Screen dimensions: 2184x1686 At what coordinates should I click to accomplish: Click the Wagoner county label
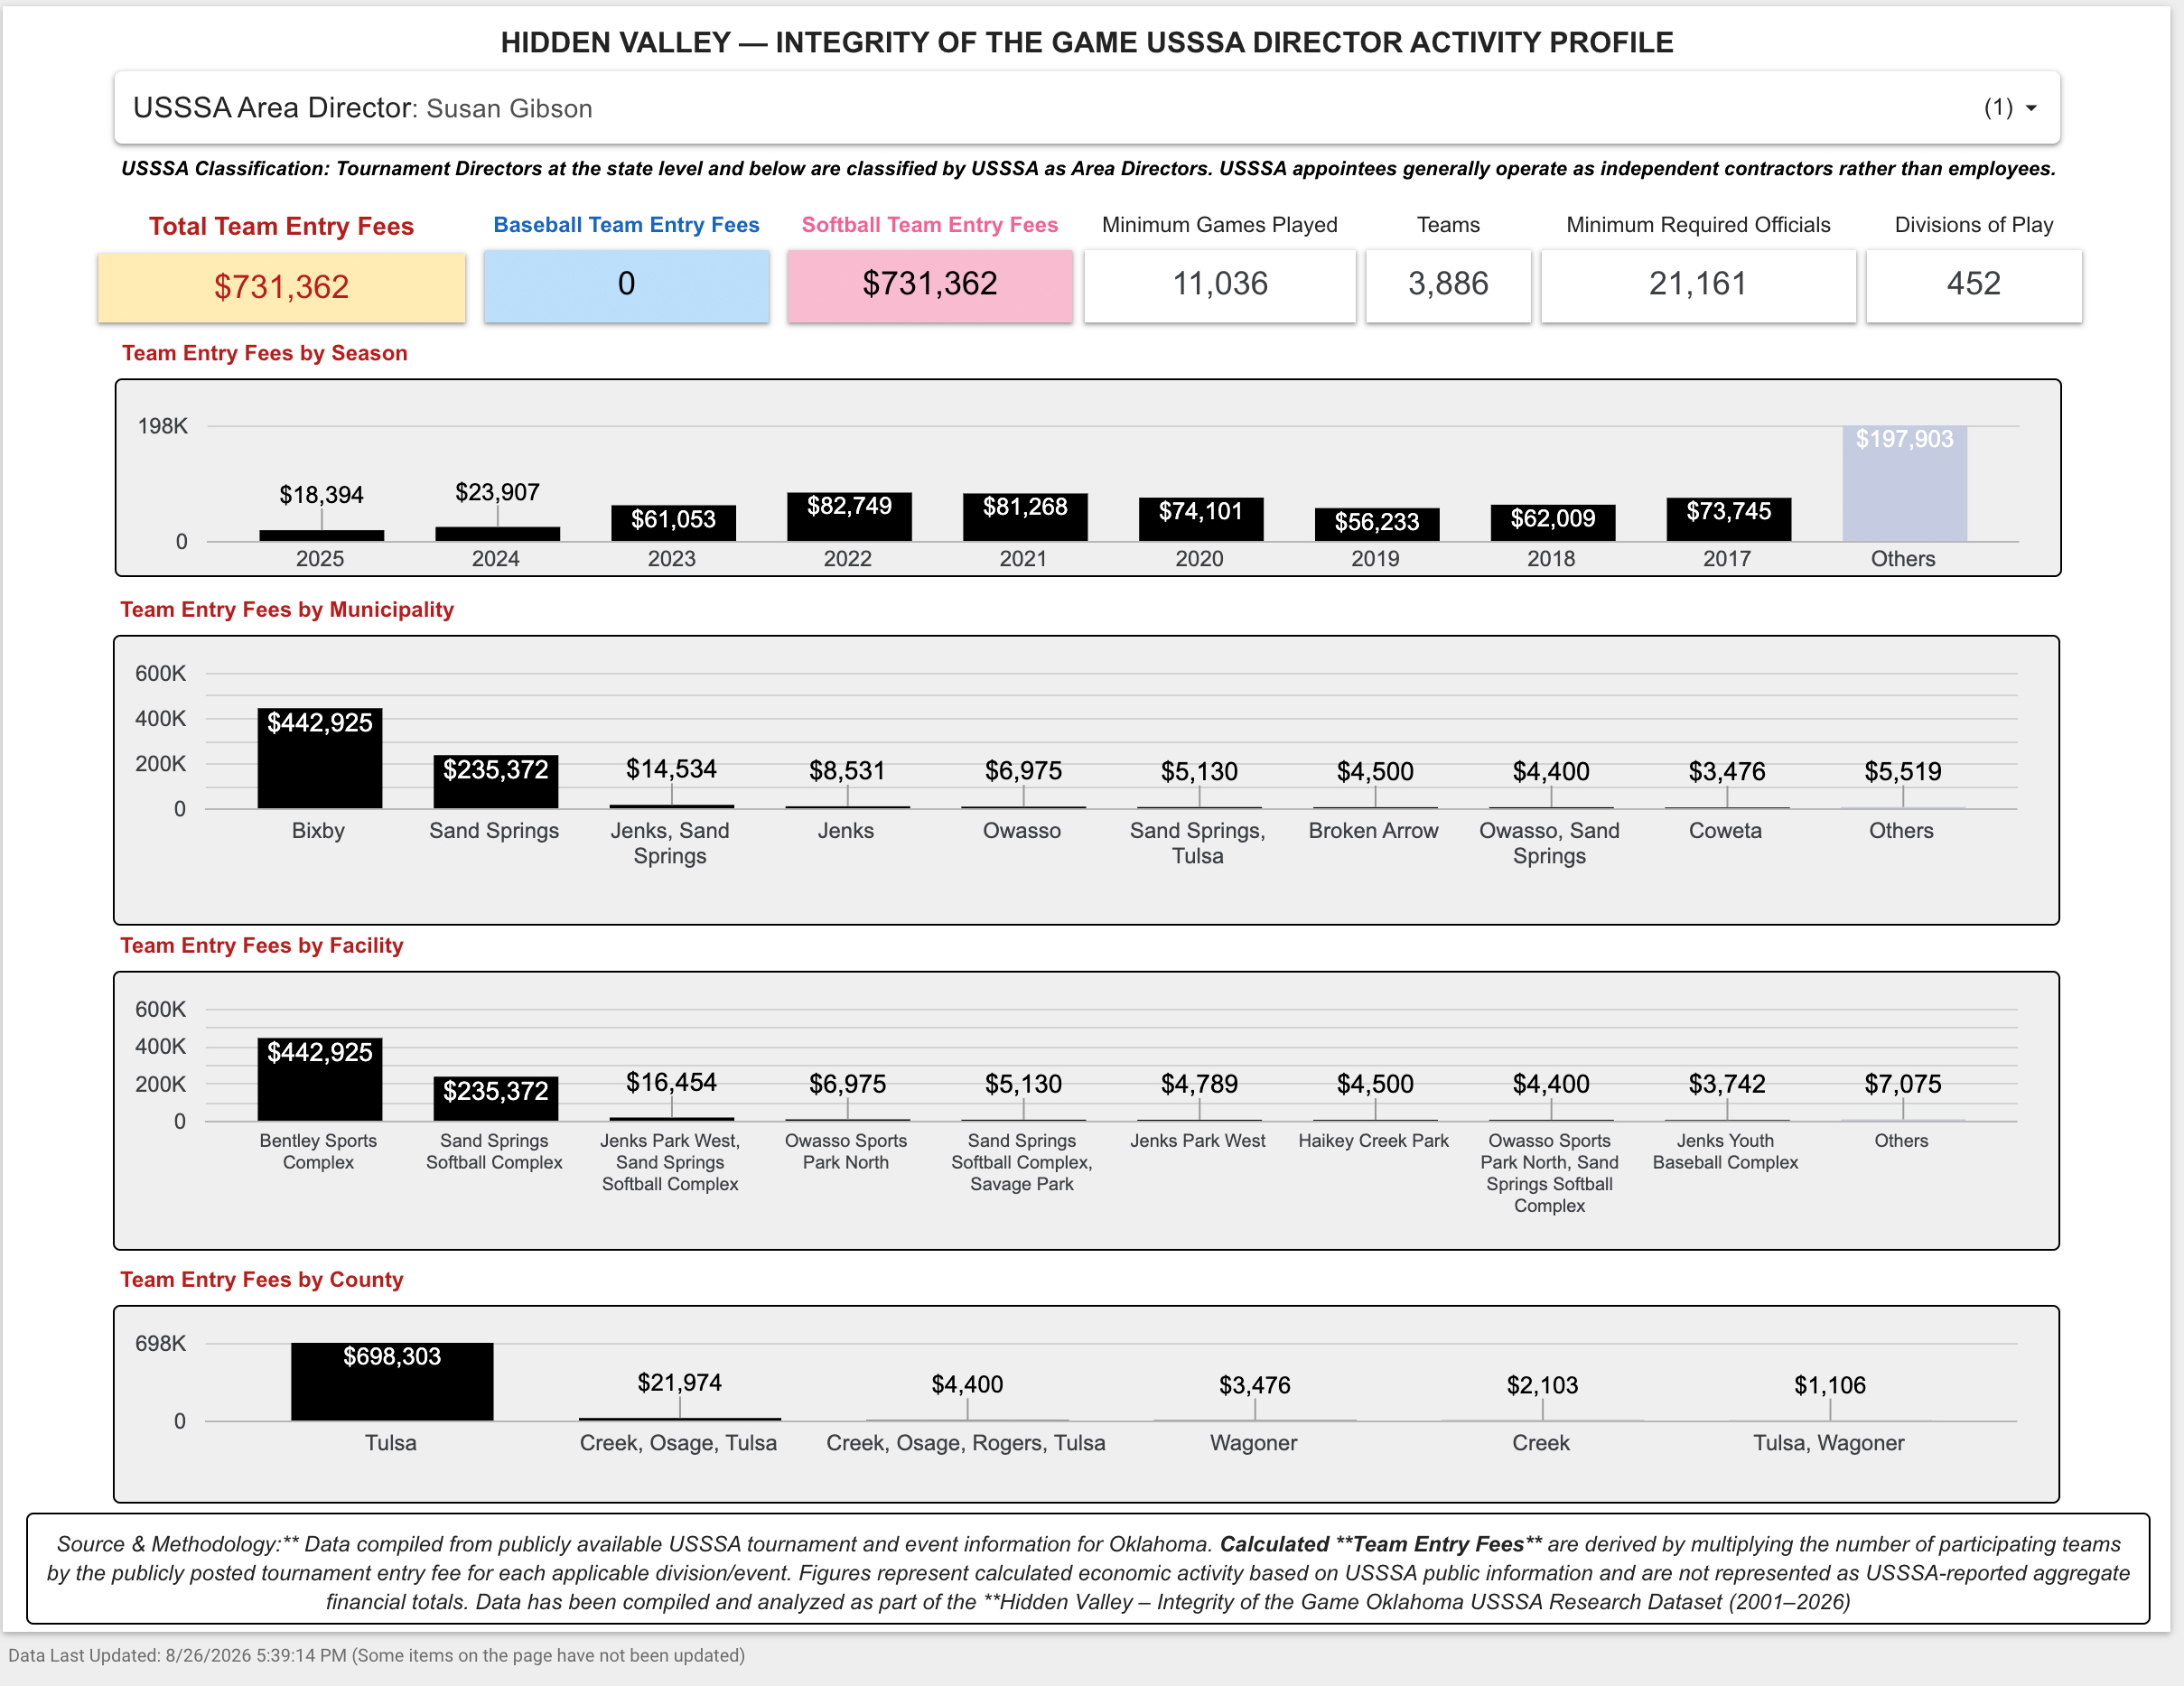(x=1254, y=1443)
